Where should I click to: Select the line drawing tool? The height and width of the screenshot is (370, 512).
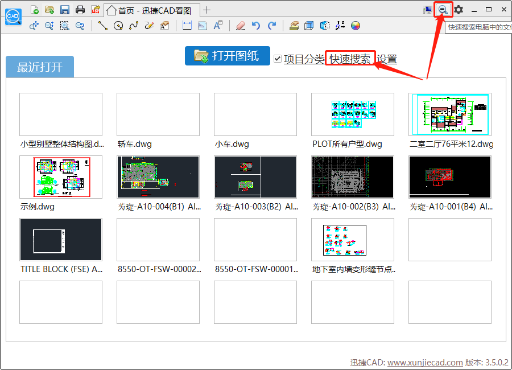point(103,26)
